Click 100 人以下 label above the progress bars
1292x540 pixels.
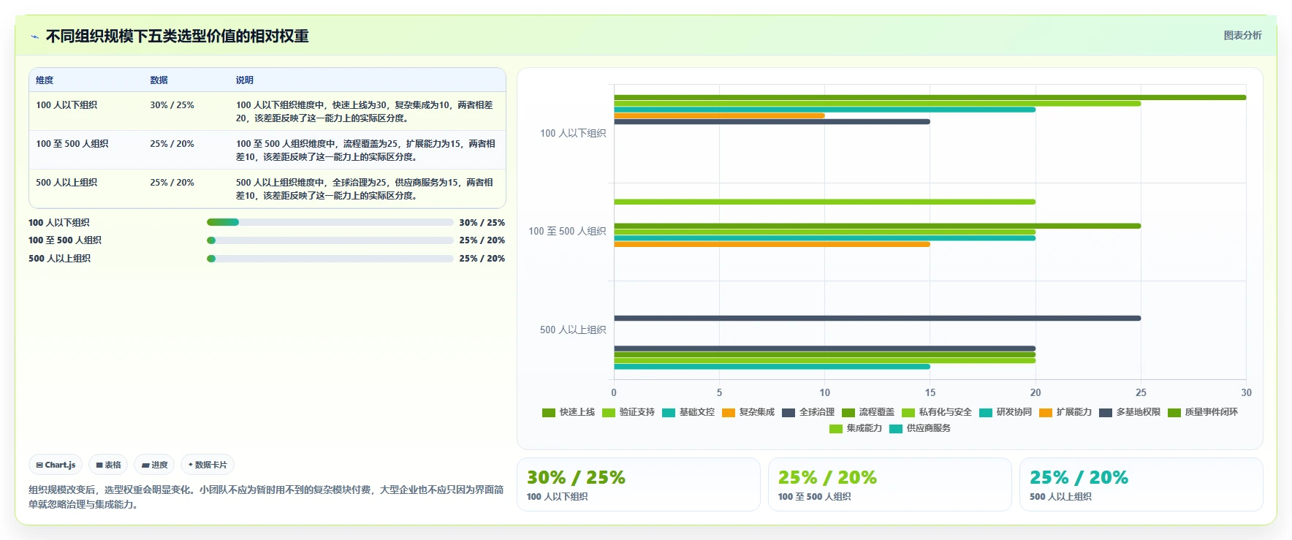59,223
